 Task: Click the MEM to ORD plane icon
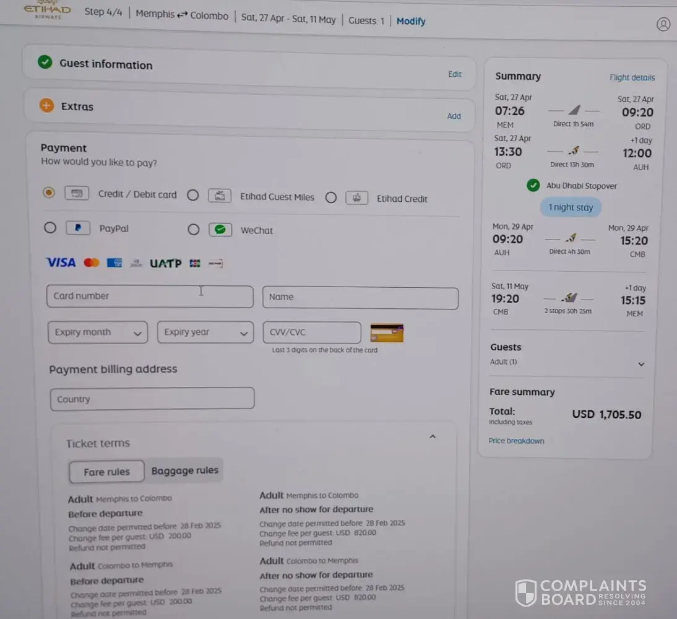click(x=574, y=110)
